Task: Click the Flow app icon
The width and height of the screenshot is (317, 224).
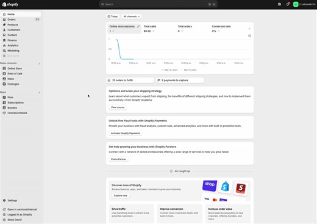Action: coord(4,97)
